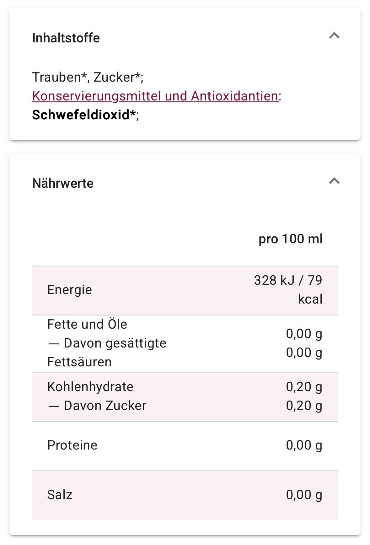Select the Salz row label
Screen dimensions: 370x545
[60, 495]
